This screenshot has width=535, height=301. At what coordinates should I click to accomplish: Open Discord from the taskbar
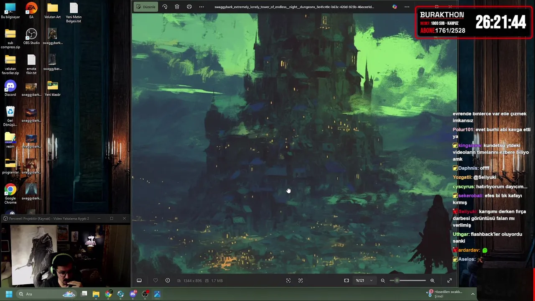[133, 294]
